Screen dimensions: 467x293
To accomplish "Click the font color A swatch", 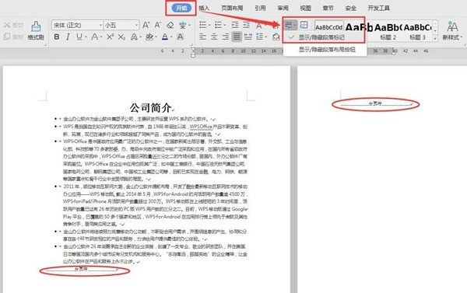I will 165,37.
